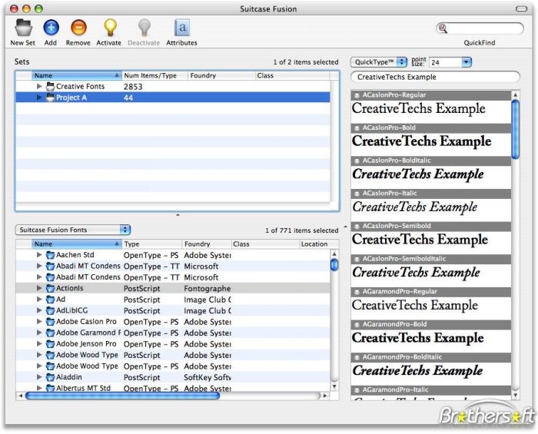Click the Adobe Jenson Pro suitcase icon
The width and height of the screenshot is (538, 434).
coord(51,344)
